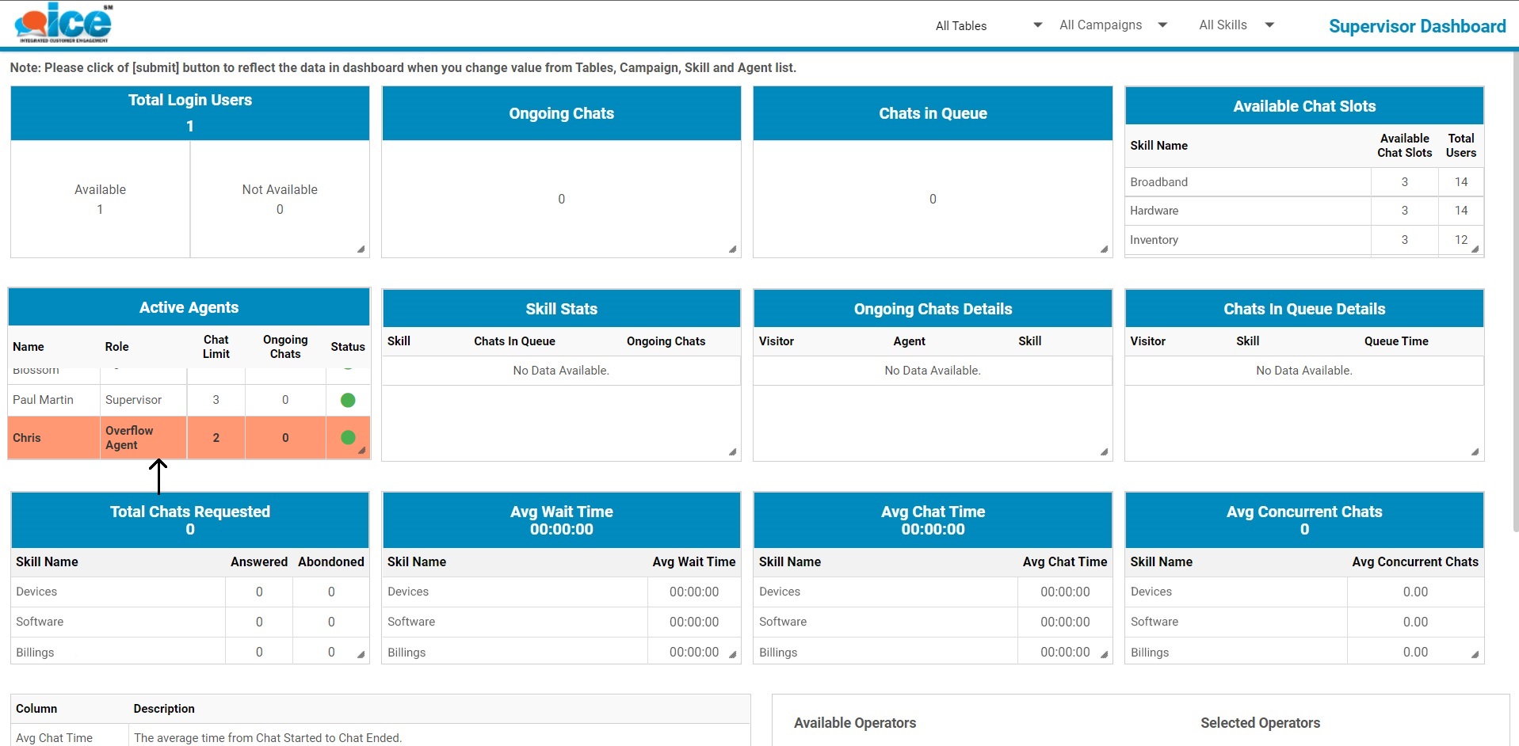Expand the All Campaigns dropdown
Image resolution: width=1519 pixels, height=746 pixels.
[1113, 25]
